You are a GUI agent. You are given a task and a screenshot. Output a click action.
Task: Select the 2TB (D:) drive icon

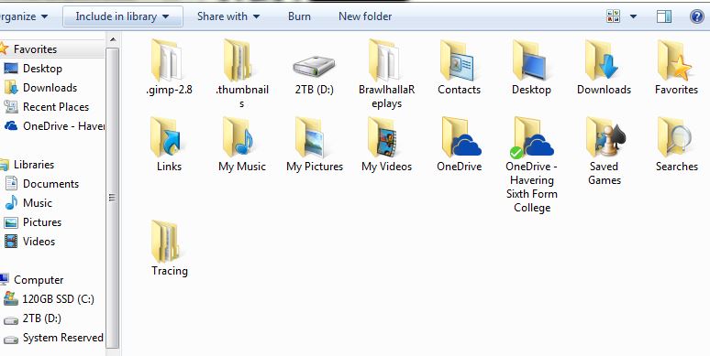point(314,66)
